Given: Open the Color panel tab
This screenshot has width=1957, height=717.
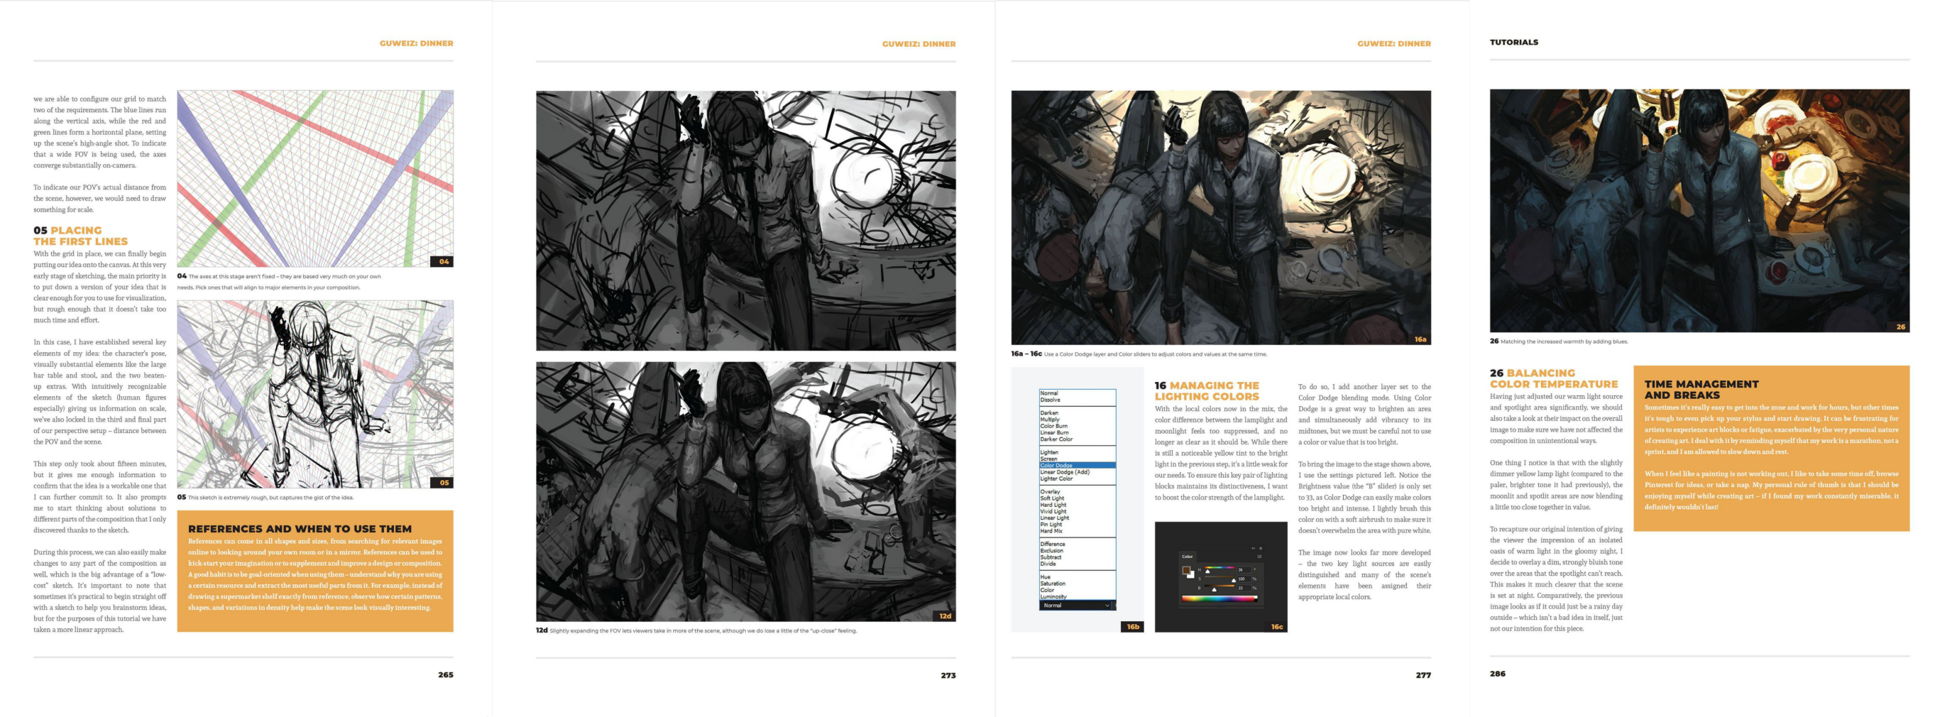Looking at the screenshot, I should (1188, 557).
